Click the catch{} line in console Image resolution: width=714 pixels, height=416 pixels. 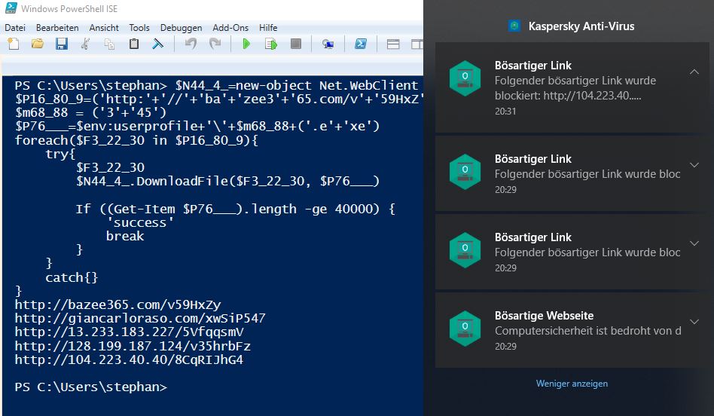pyautogui.click(x=72, y=277)
